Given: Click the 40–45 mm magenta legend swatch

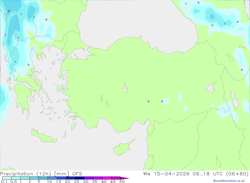Looking at the screenshot, I should [x=107, y=178].
